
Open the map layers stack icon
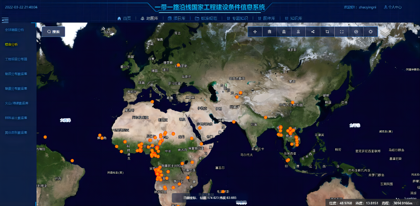point(385,32)
